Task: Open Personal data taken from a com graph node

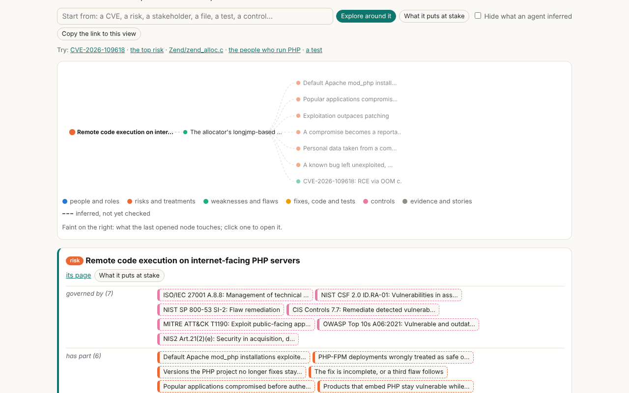Action: (x=346, y=148)
